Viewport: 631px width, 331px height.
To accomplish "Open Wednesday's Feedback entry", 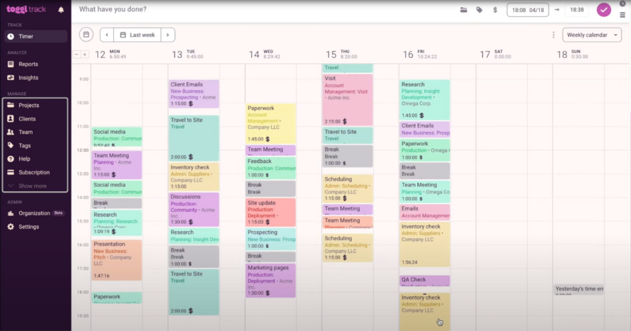I will 270,168.
